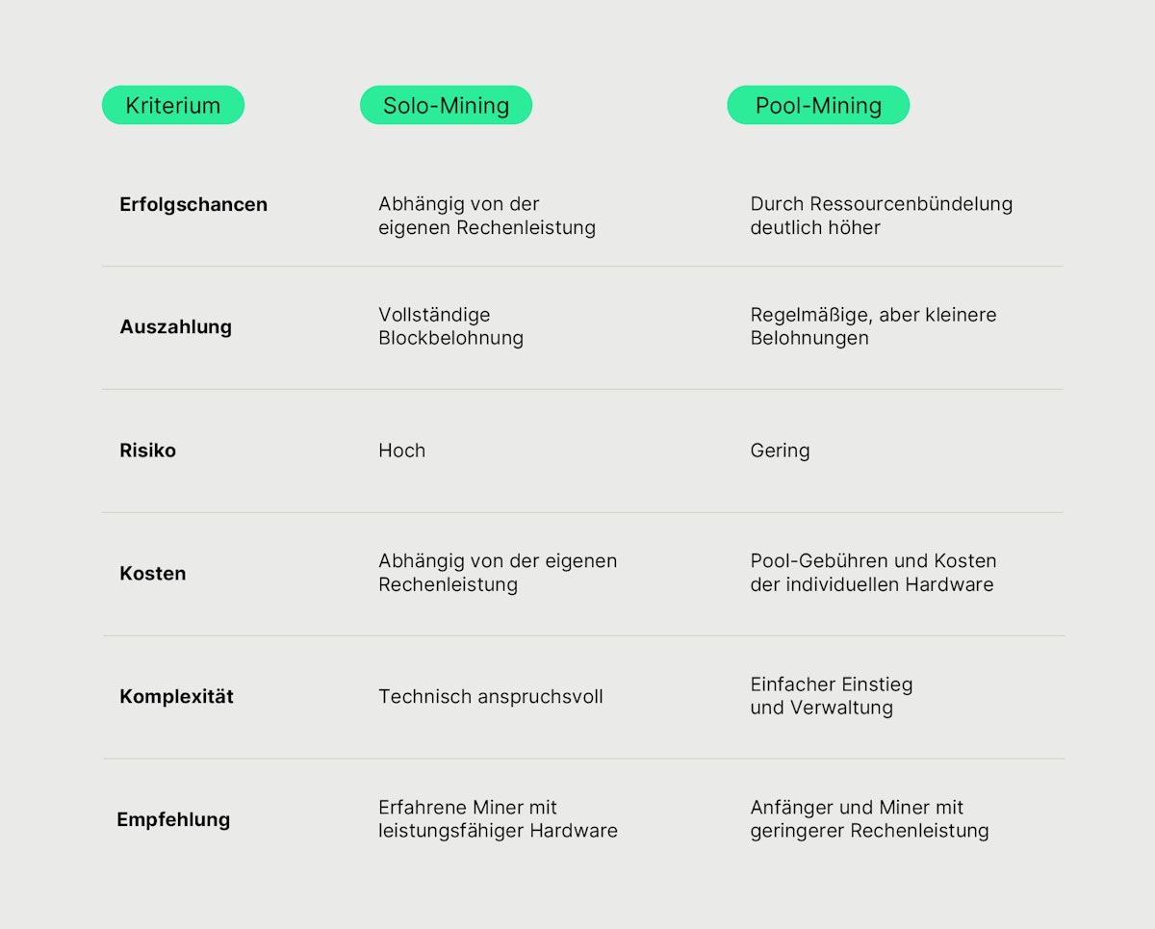
Task: Select the Erfolgschancen row label
Action: tap(193, 204)
